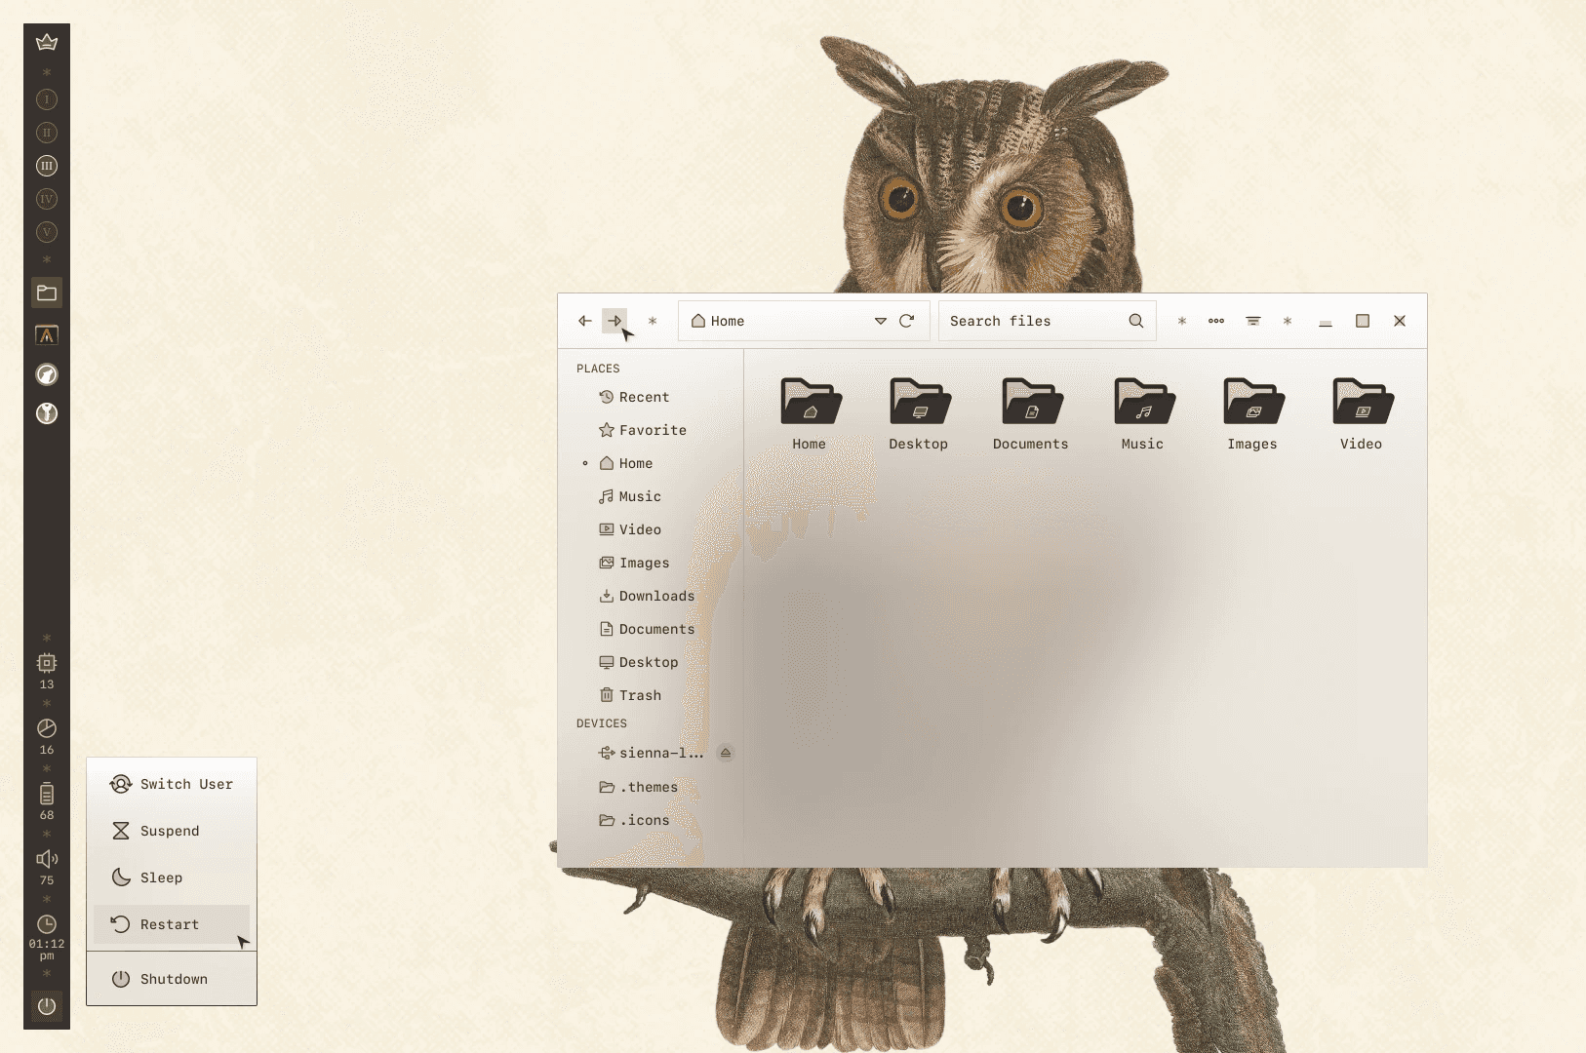Screen dimensions: 1586x1053
Task: Choose Shutdown from power menu
Action: point(172,979)
